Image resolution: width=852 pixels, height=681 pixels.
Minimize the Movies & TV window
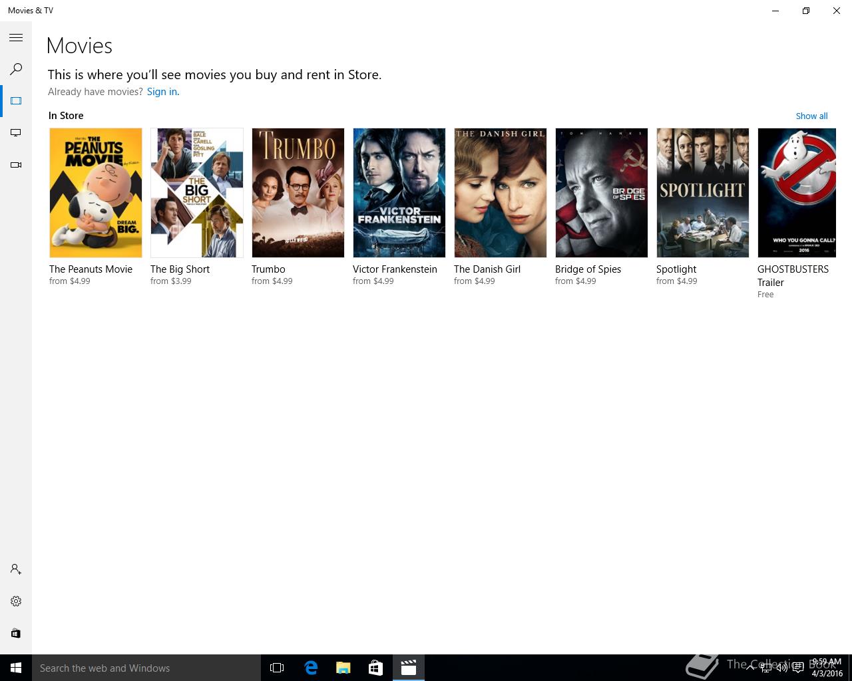[x=775, y=11]
